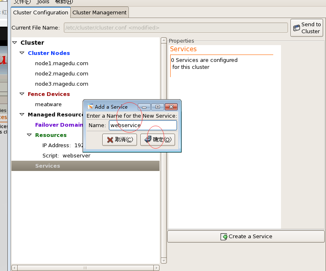Image resolution: width=326 pixels, height=271 pixels.
Task: Click the Send to Cluster icon button
Action: (297, 28)
